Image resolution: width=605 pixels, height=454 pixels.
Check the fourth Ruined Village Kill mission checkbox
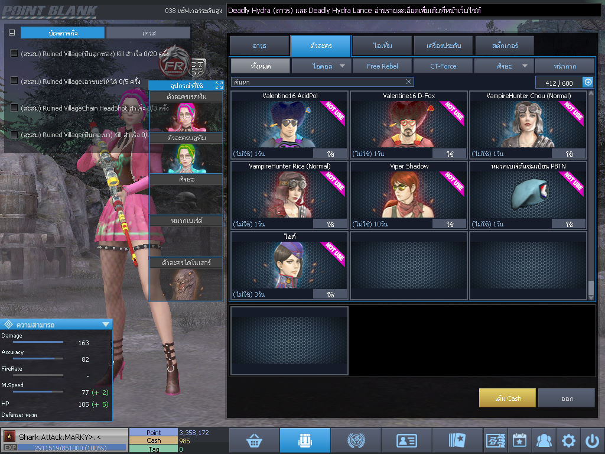click(14, 135)
